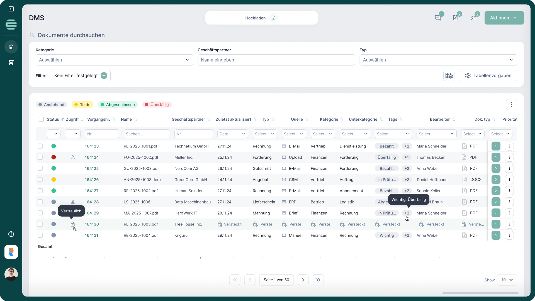The width and height of the screenshot is (535, 301).
Task: Open the shopping cart sidebar icon
Action: click(x=11, y=62)
